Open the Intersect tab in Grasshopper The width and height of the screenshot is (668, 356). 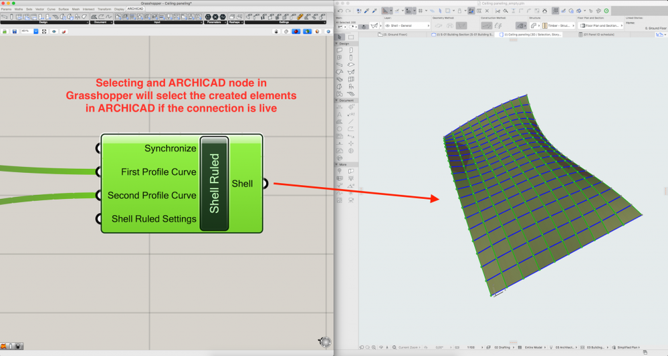pyautogui.click(x=89, y=9)
